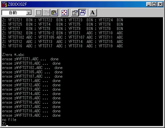The height and width of the screenshot is (128, 165).
Task: Maximize the ZB3DOS2F window
Action: pos(154,4)
